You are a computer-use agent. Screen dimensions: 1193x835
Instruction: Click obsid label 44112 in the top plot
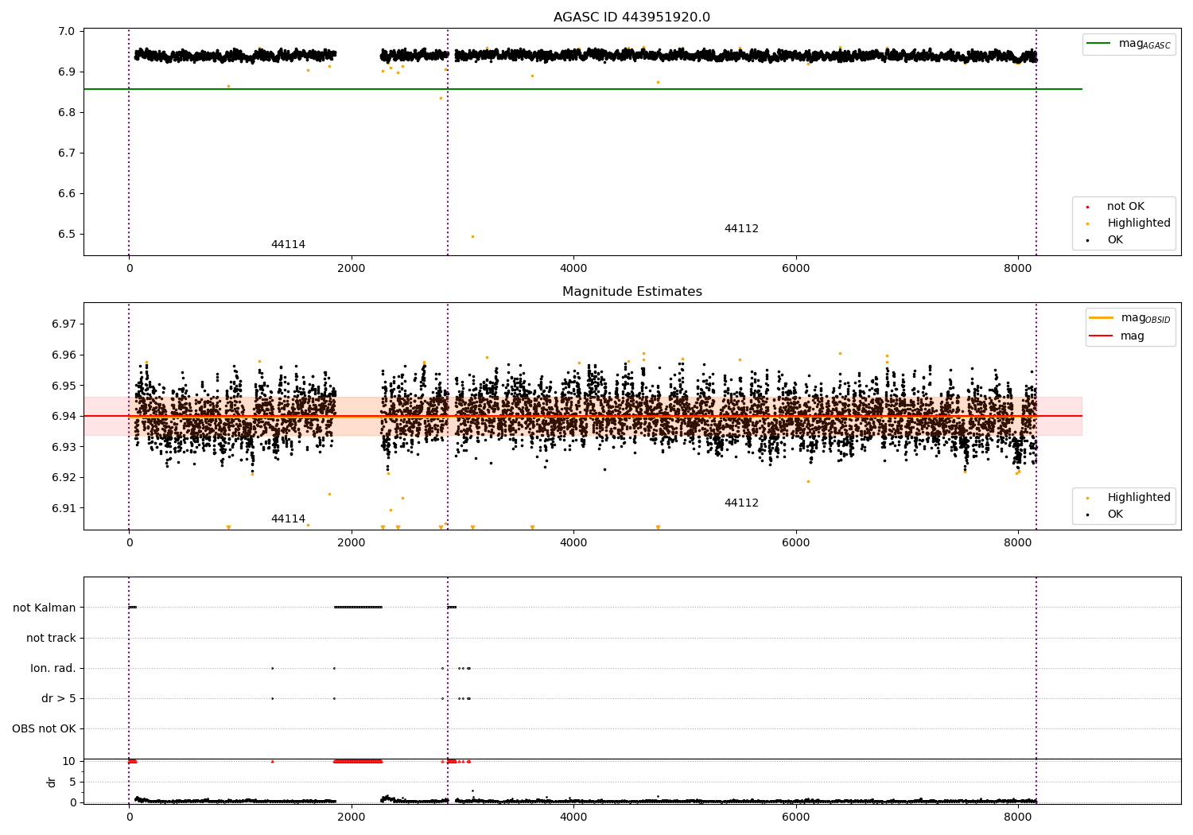point(741,229)
